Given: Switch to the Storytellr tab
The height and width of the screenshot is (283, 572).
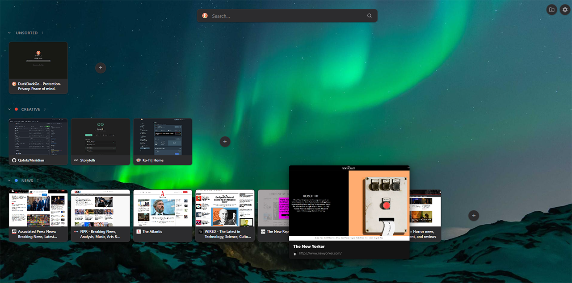Looking at the screenshot, I should pos(101,142).
